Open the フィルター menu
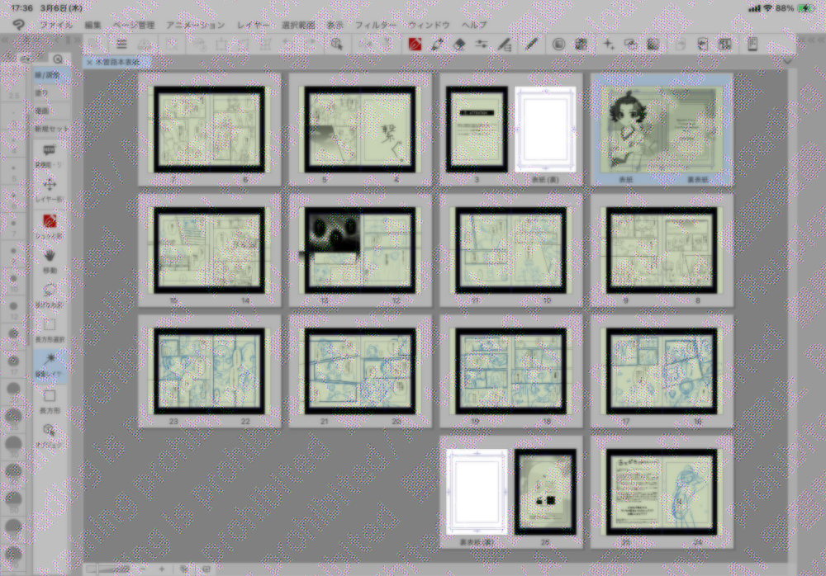This screenshot has height=576, width=826. tap(376, 25)
